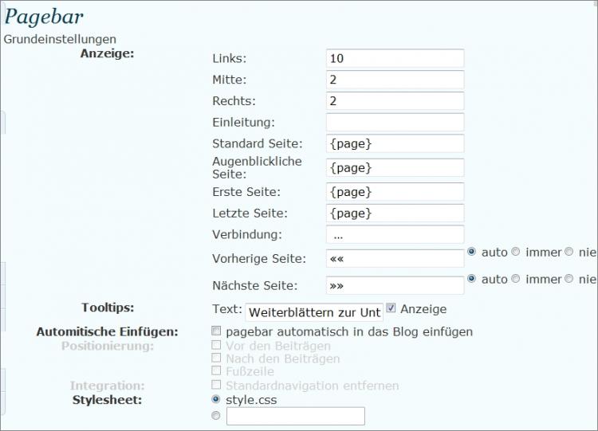Click the Mitte input field
598x431 pixels.
pyautogui.click(x=395, y=80)
